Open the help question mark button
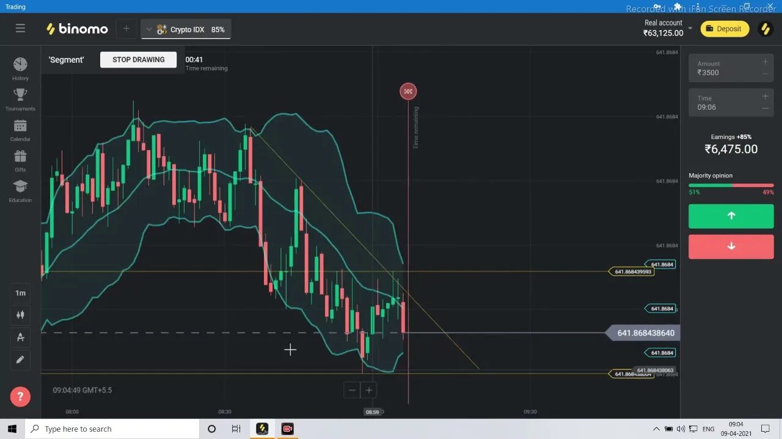The height and width of the screenshot is (439, 782). 20,397
